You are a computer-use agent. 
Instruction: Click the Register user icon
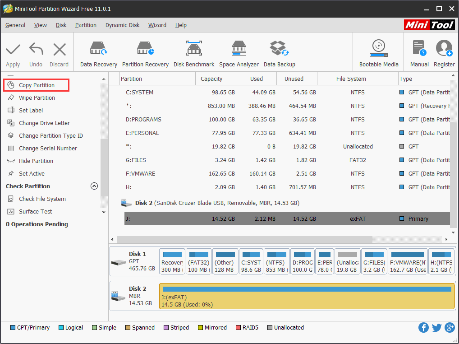[444, 48]
